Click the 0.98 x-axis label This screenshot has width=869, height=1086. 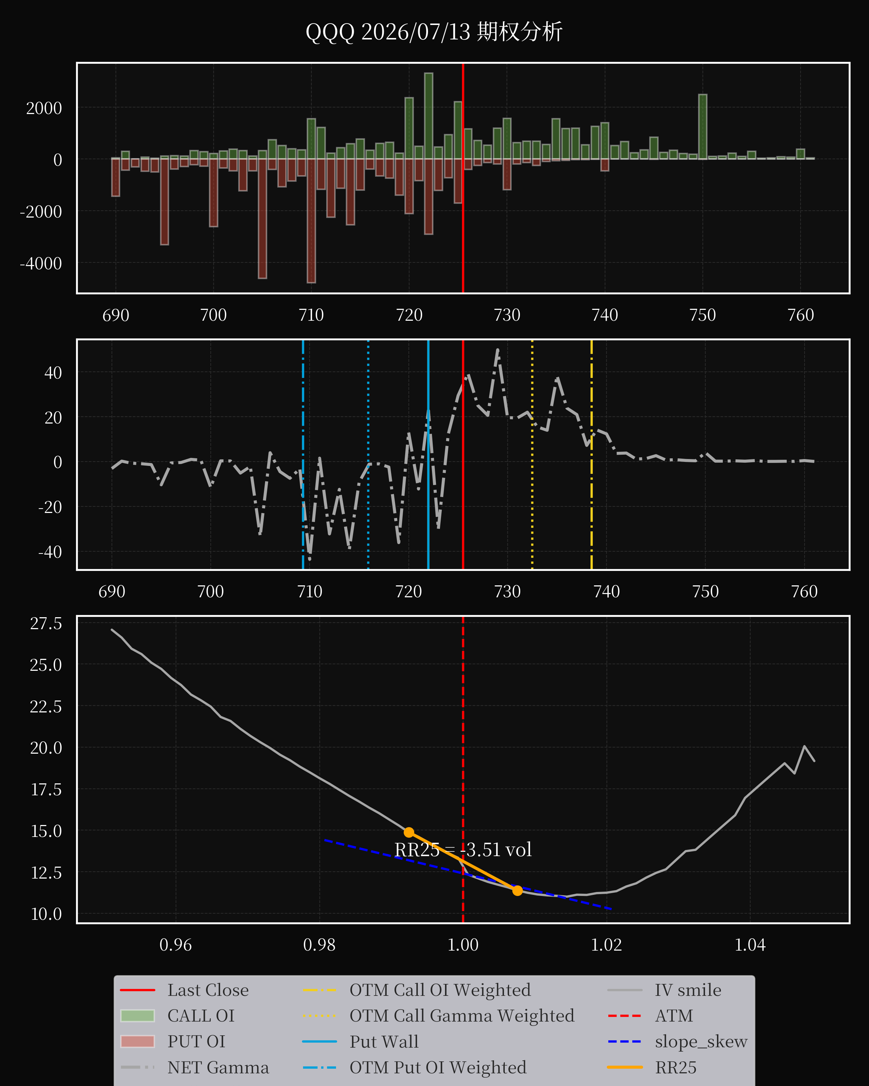(319, 944)
